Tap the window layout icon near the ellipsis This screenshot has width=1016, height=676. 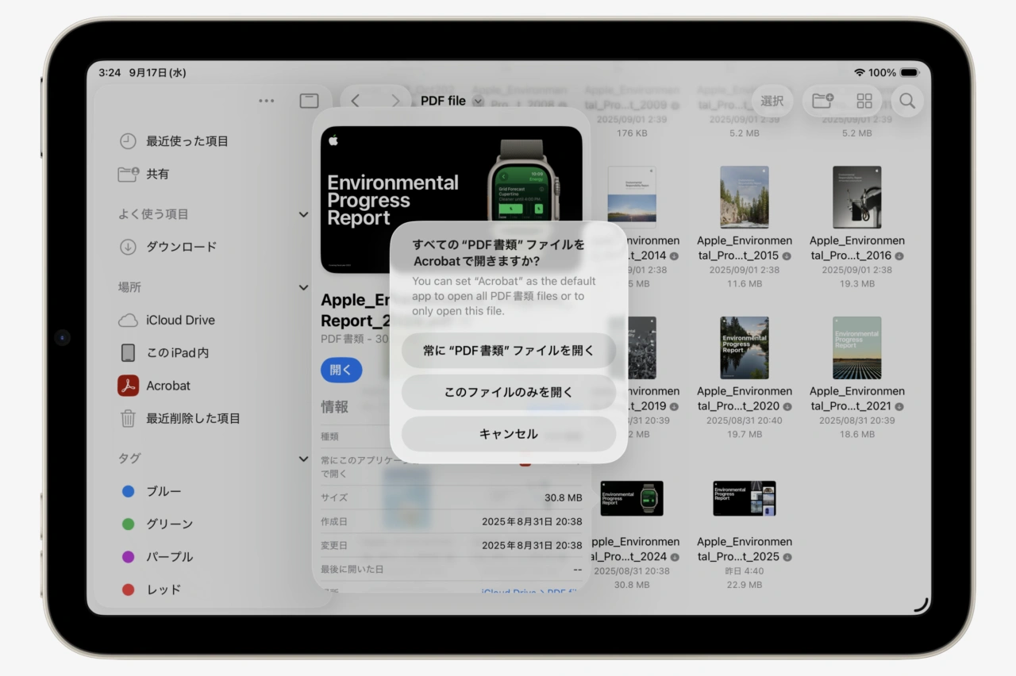[x=309, y=100]
